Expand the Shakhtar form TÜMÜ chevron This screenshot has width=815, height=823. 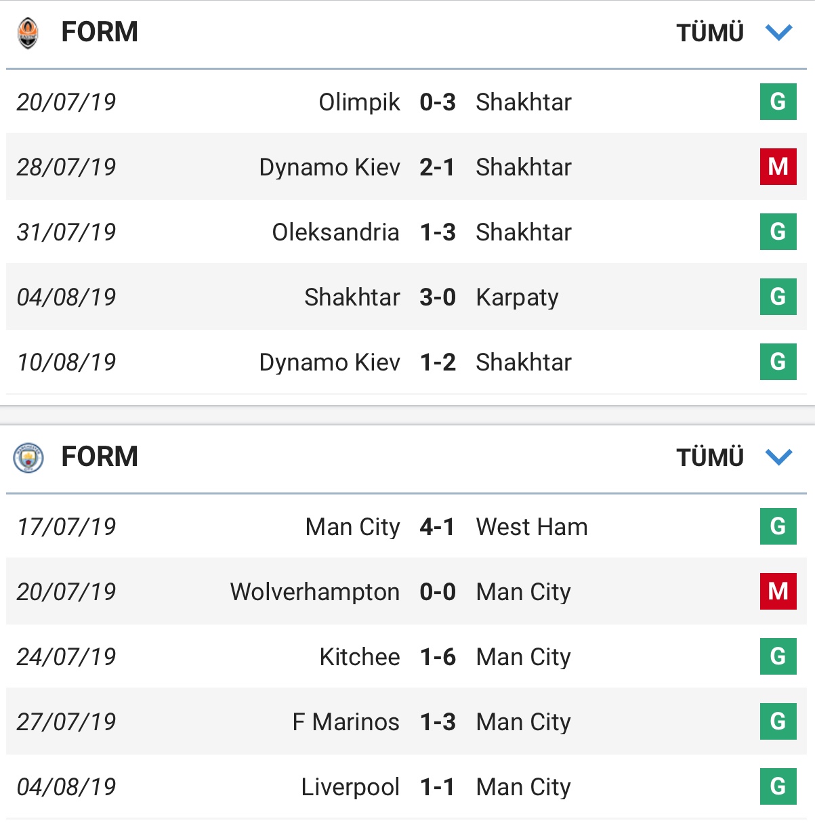click(778, 33)
